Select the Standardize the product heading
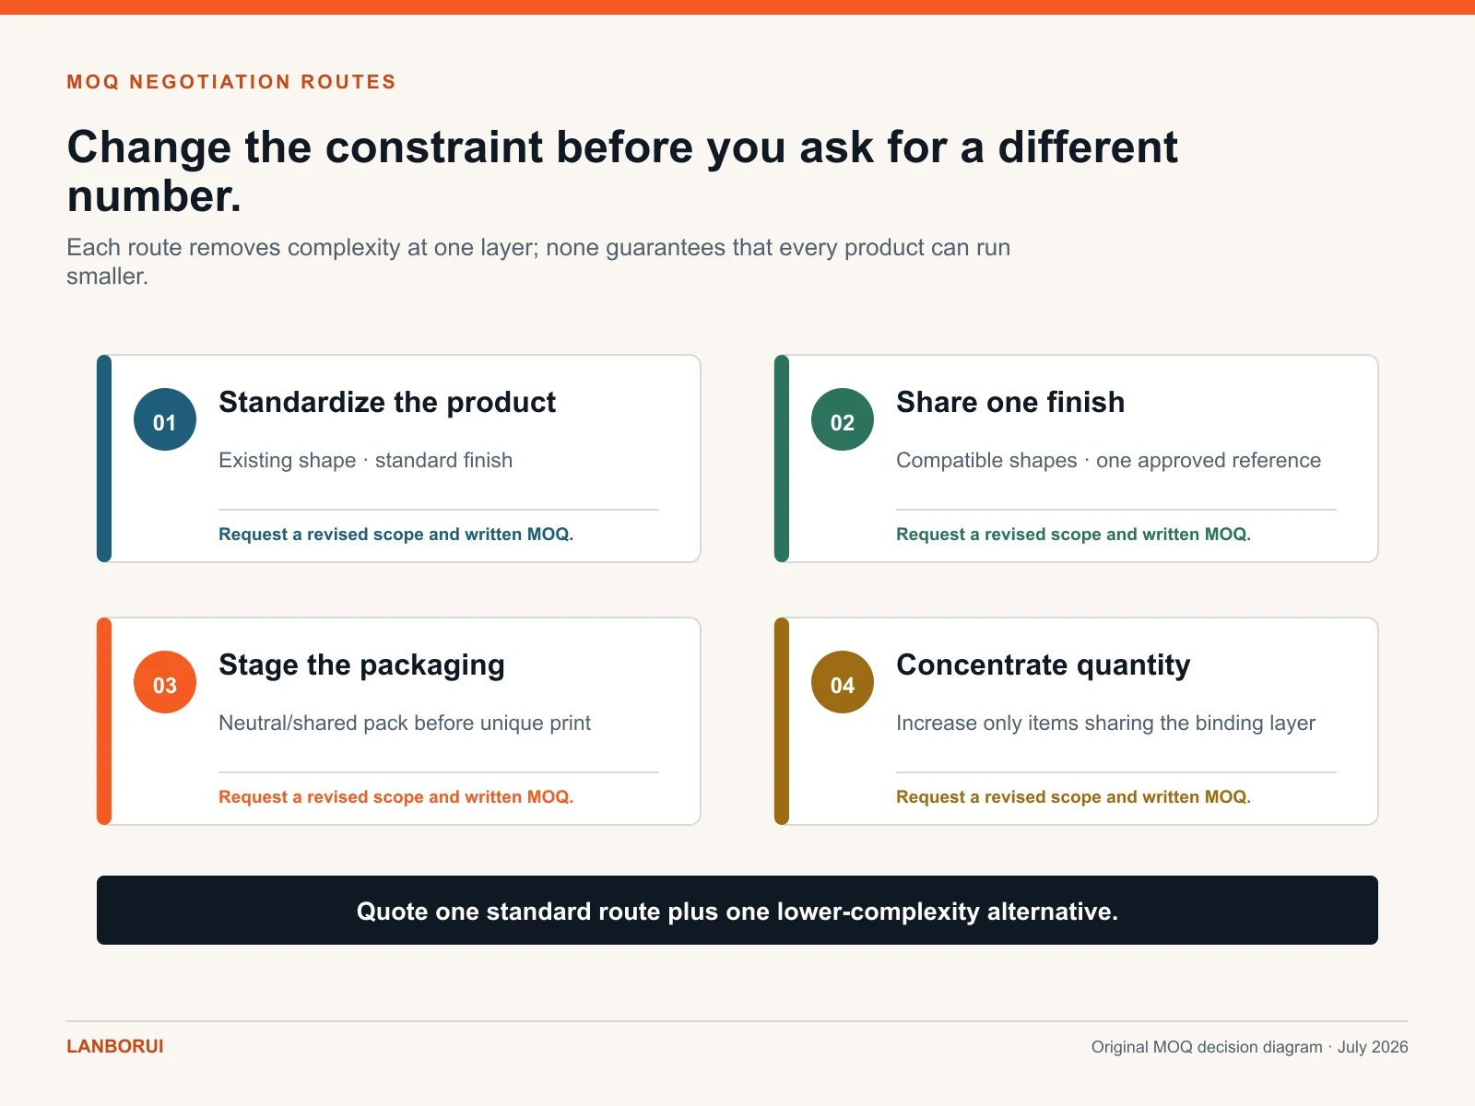 [387, 403]
